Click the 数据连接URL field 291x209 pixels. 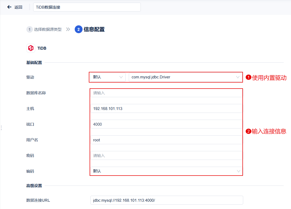(167, 200)
